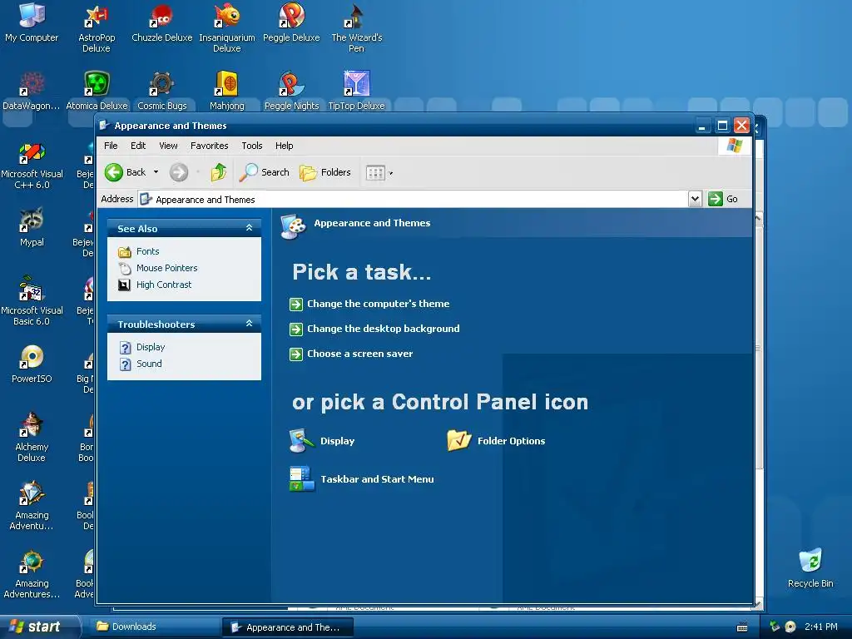Open Mouse Pointers link
This screenshot has height=639, width=852.
(x=166, y=268)
